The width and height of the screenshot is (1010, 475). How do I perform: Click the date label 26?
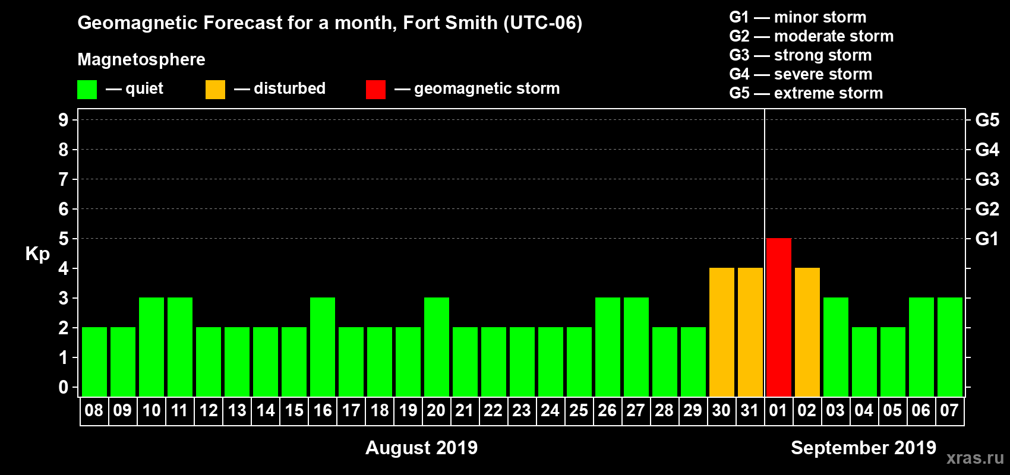pyautogui.click(x=607, y=410)
